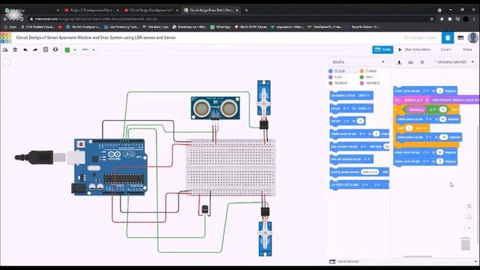Redo the last undone action
The width and height of the screenshot is (480, 270).
click(x=35, y=49)
